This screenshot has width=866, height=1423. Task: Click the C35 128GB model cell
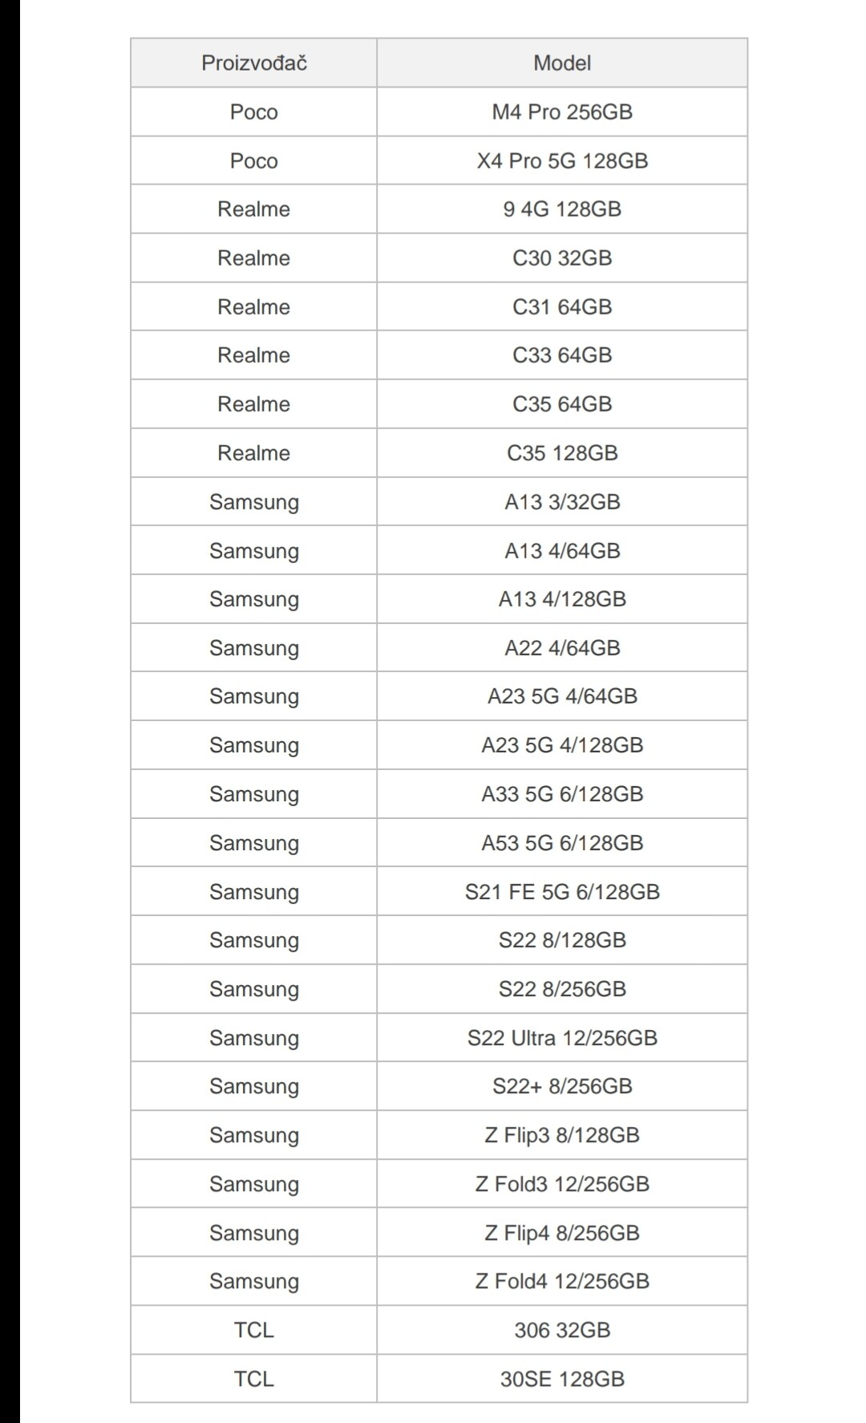(562, 453)
